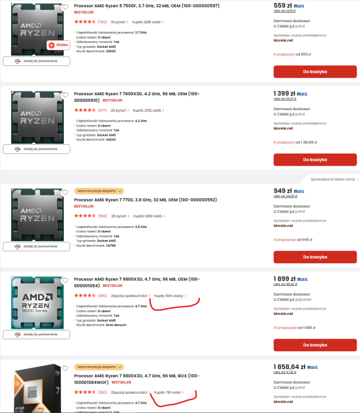Viewport: 360px width, 413px height.
Task: Open 'Kupiło 1289 osób' buyers link
Action: point(149,216)
